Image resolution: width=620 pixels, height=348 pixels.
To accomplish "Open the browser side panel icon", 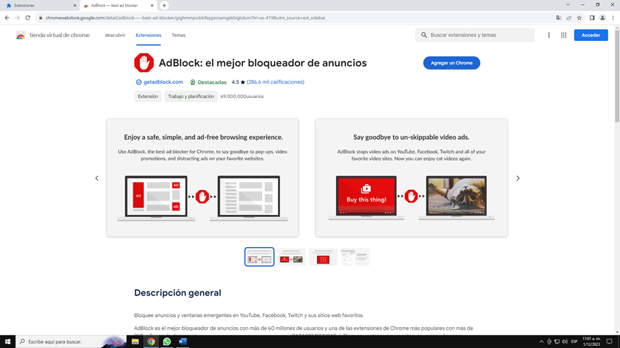I will pos(592,17).
